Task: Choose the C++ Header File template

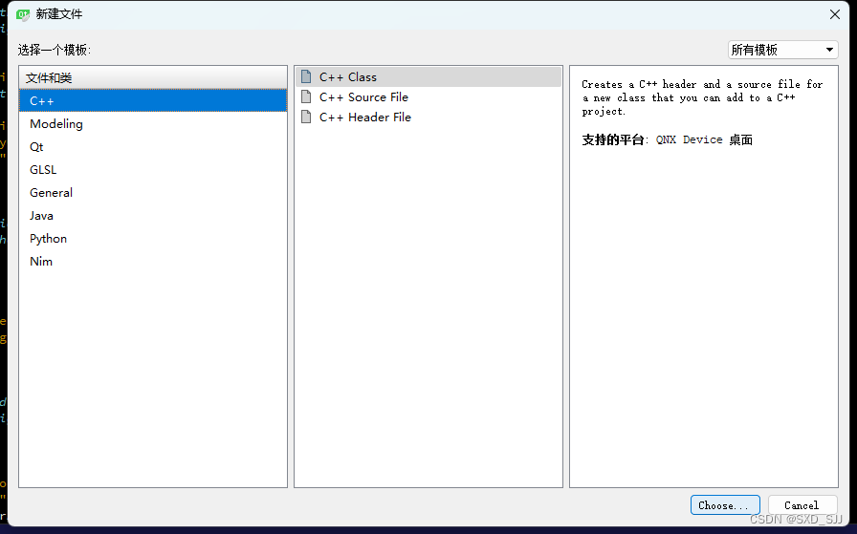Action: [x=428, y=117]
